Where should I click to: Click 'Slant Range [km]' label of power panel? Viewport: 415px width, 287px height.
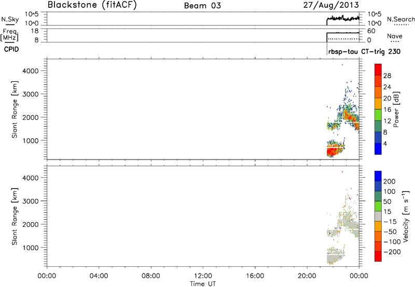[x=15, y=109]
